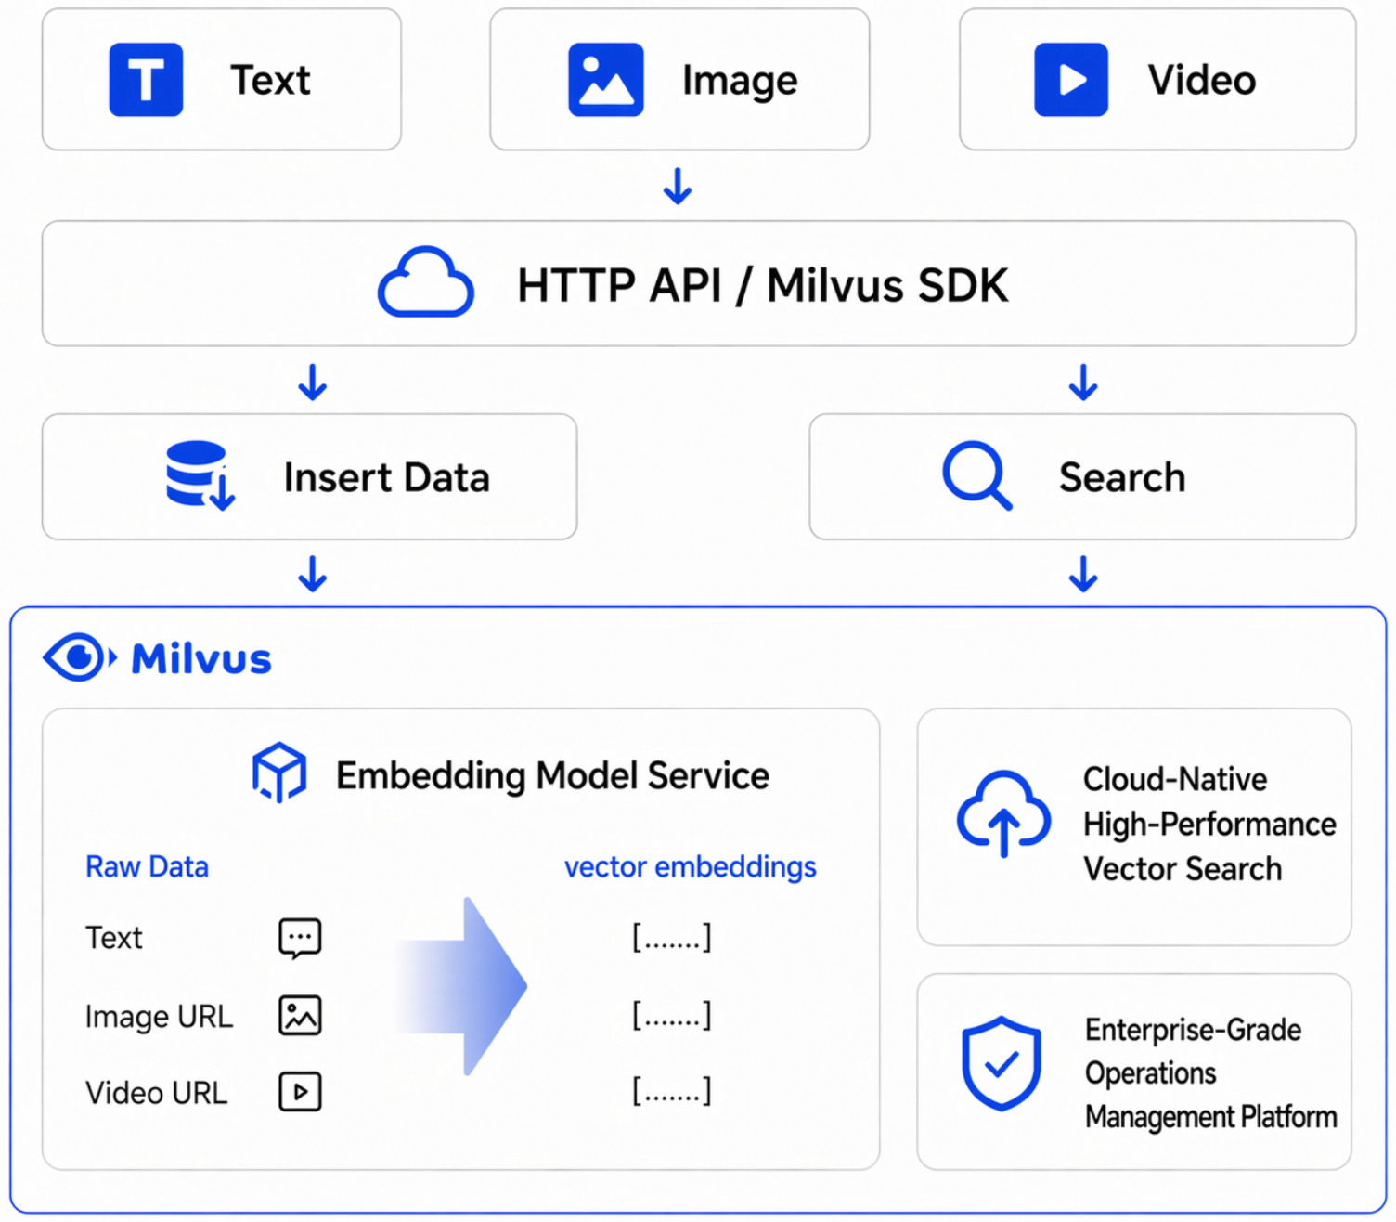The width and height of the screenshot is (1396, 1222).
Task: Select the "Text" row under Raw Data
Action: click(x=114, y=938)
